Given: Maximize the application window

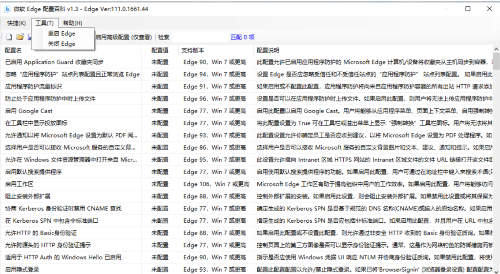Looking at the screenshot, I should pyautogui.click(x=468, y=9).
